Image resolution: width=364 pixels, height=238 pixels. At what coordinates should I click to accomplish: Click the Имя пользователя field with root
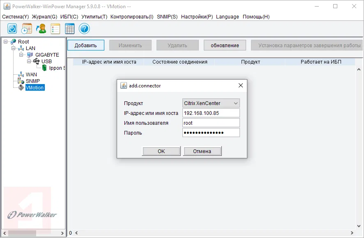pos(211,123)
